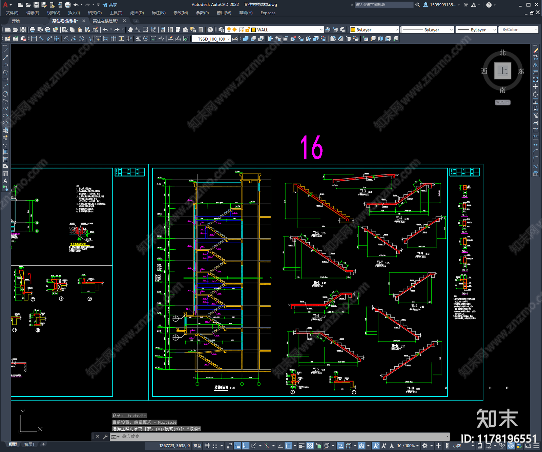This screenshot has width=542, height=452.
Task: Toggle Ortho mode in status bar
Action: 246,446
